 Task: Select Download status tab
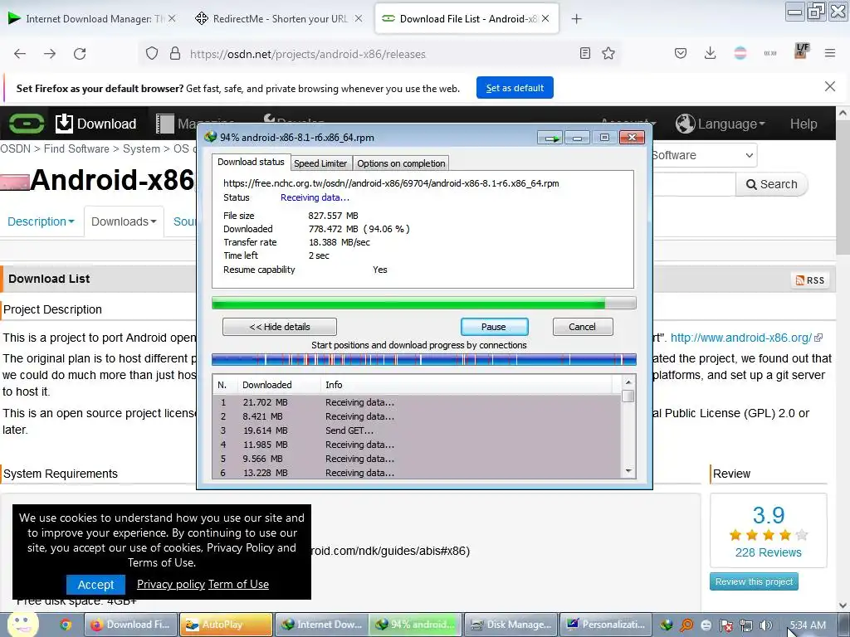[x=251, y=162]
